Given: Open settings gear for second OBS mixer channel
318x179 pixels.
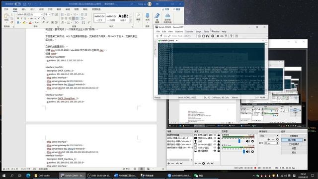Looking at the screenshot, I should point(252,152).
